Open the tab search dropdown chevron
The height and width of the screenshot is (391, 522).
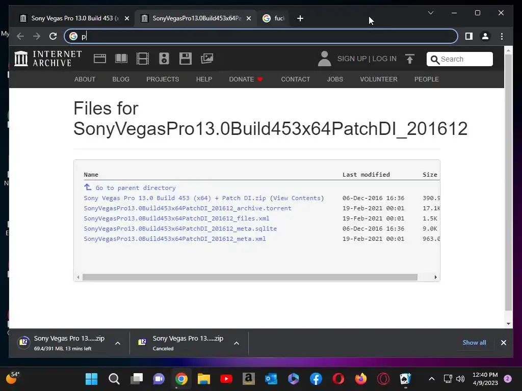point(430,13)
